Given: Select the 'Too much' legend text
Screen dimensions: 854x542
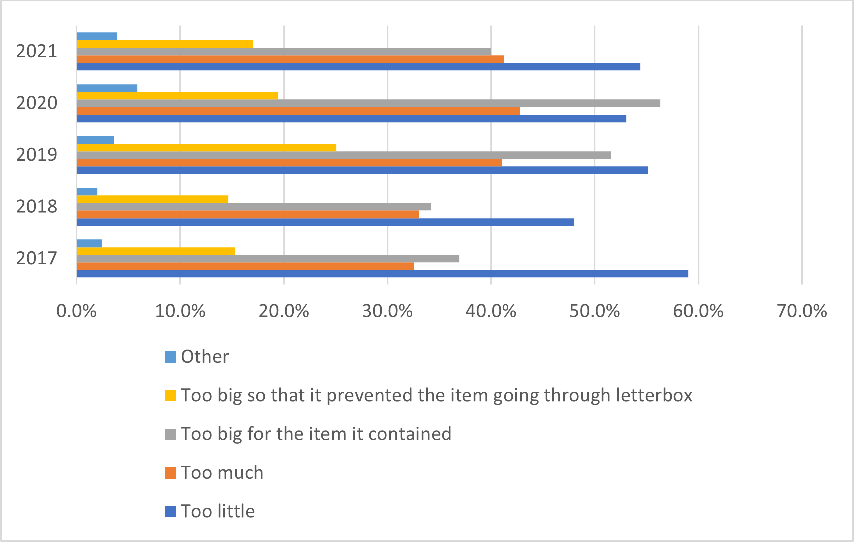Looking at the screenshot, I should [222, 473].
